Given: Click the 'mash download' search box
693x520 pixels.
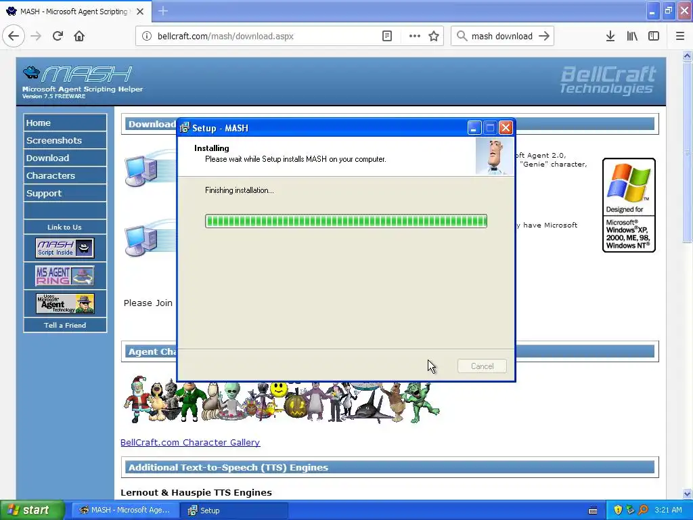Looking at the screenshot, I should click(501, 37).
